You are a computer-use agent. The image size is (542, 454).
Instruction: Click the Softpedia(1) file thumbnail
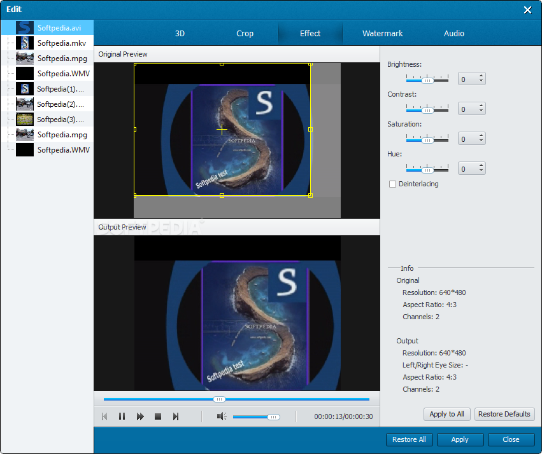click(25, 88)
